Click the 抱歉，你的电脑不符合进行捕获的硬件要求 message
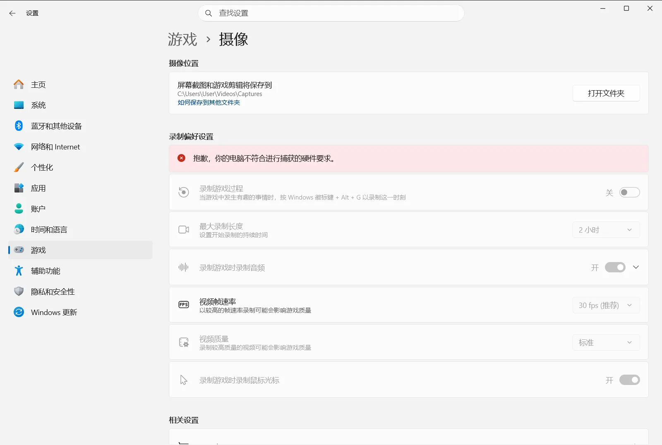Screen dimensions: 662x445 [264, 159]
